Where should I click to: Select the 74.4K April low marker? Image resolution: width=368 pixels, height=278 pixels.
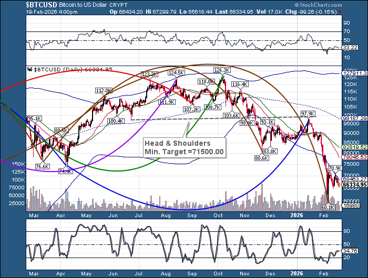[x=66, y=156]
